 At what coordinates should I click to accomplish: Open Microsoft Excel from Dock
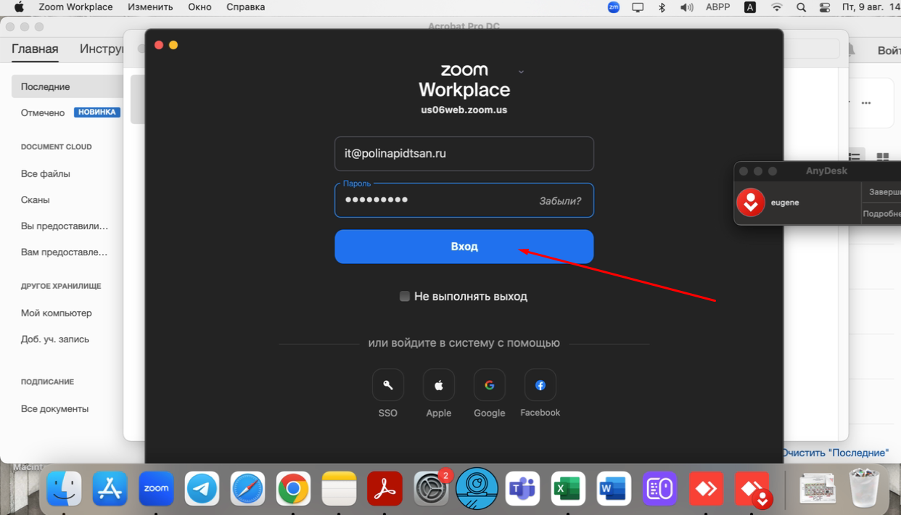(x=567, y=489)
